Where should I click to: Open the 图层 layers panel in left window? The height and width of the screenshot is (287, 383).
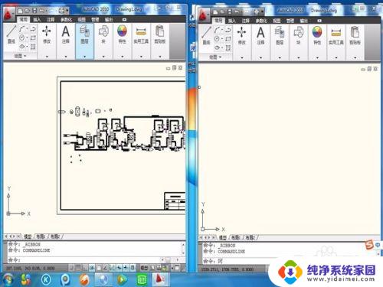[84, 34]
